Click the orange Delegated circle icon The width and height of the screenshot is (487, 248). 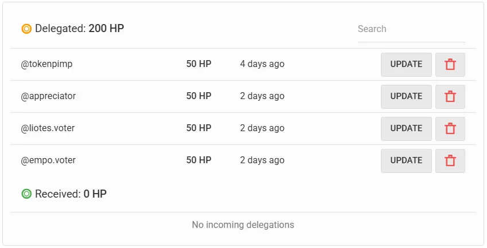[x=26, y=29]
